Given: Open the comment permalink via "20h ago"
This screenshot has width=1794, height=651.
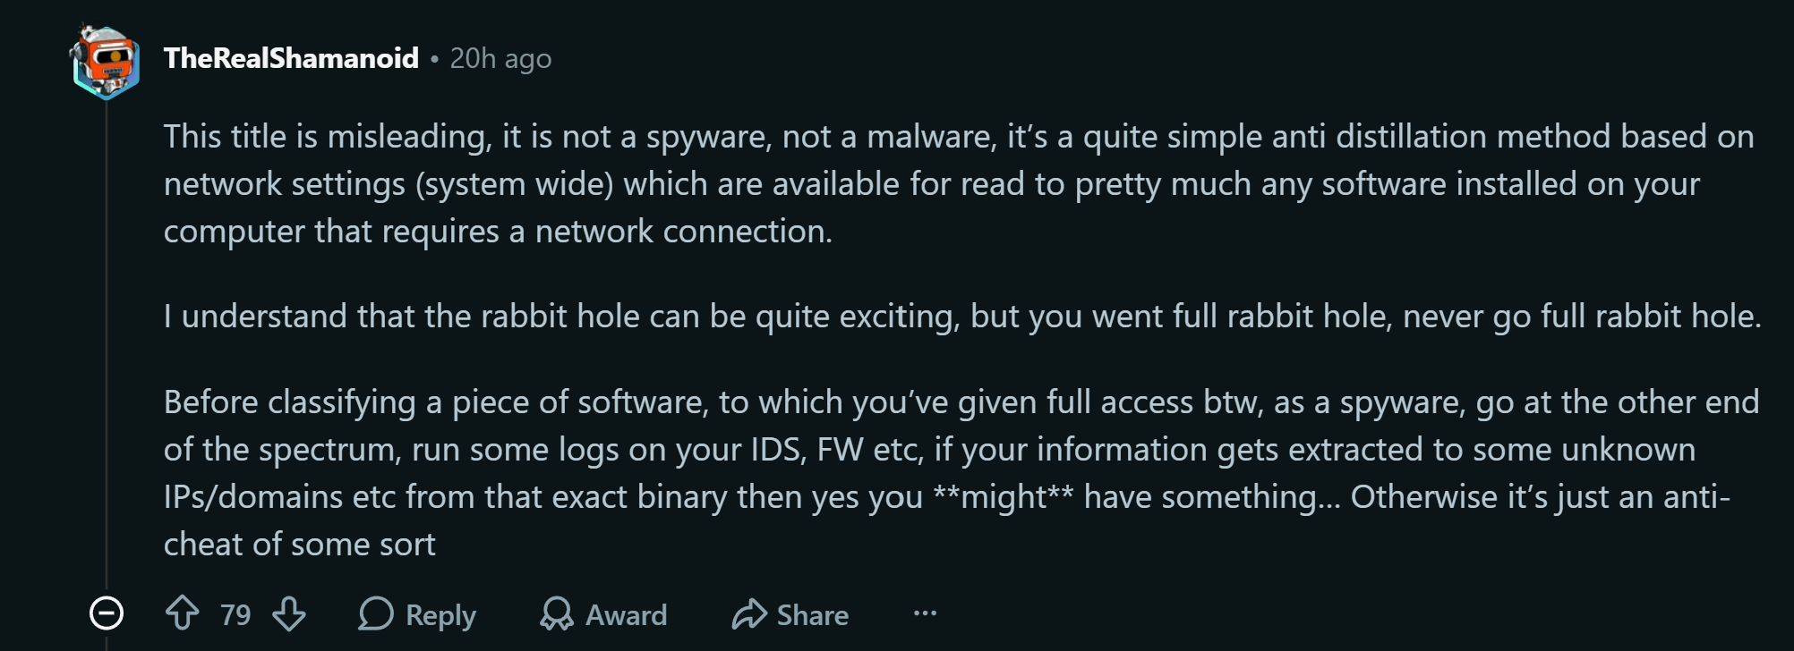Looking at the screenshot, I should tap(500, 58).
